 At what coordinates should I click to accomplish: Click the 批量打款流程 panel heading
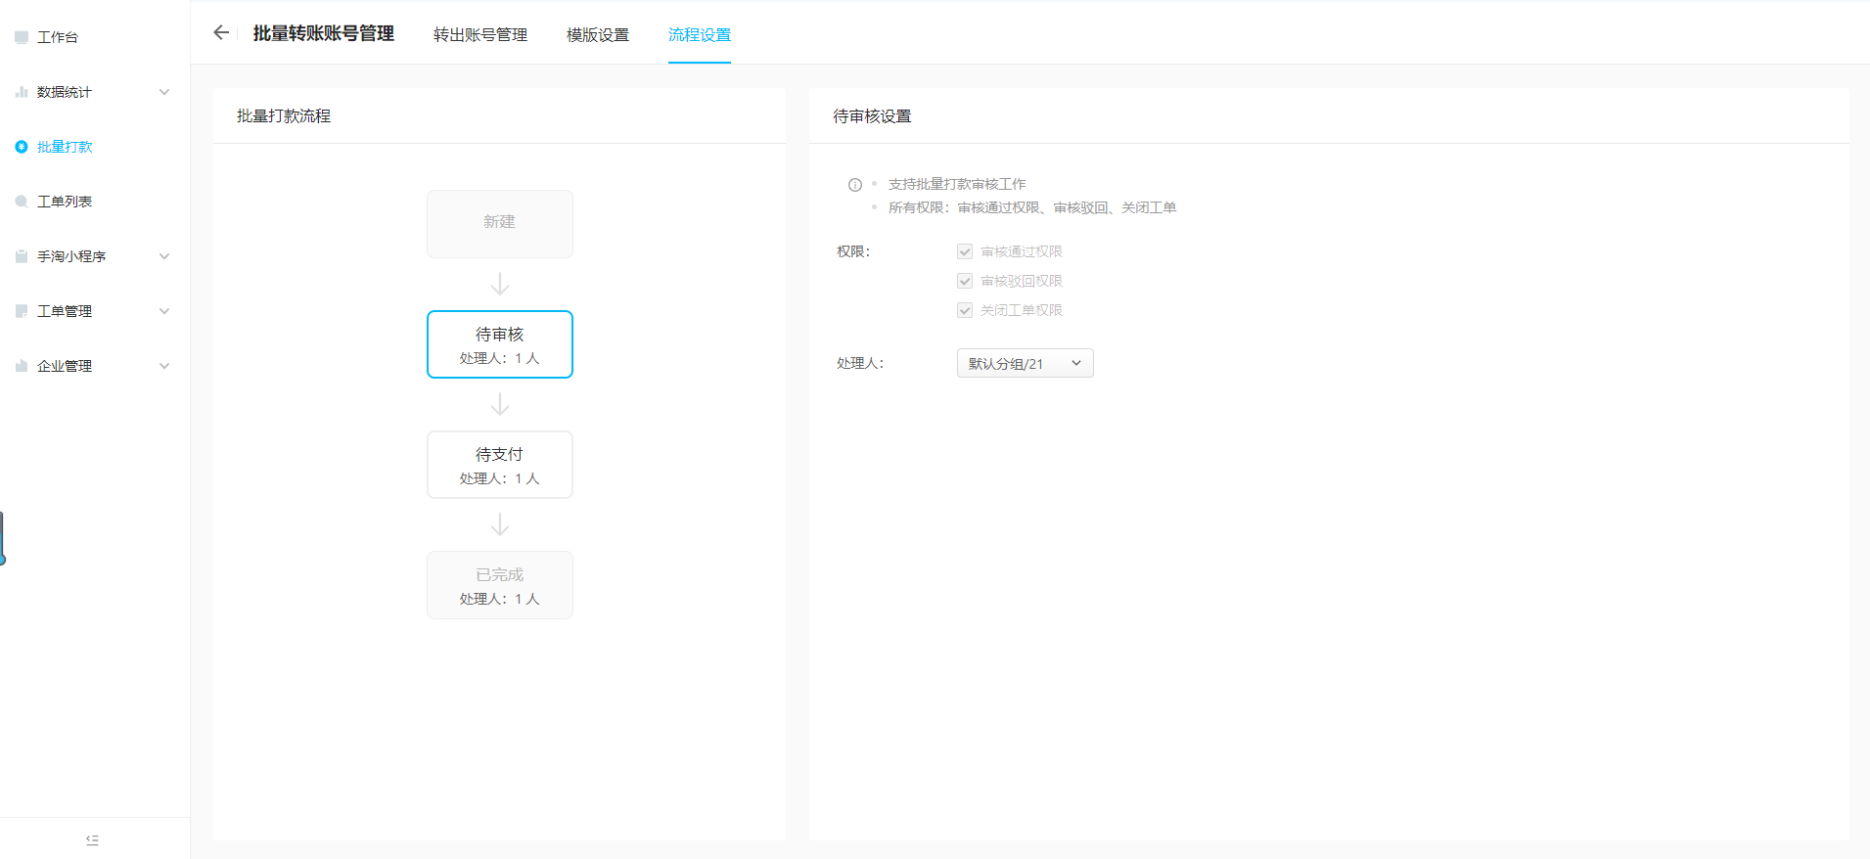click(284, 116)
